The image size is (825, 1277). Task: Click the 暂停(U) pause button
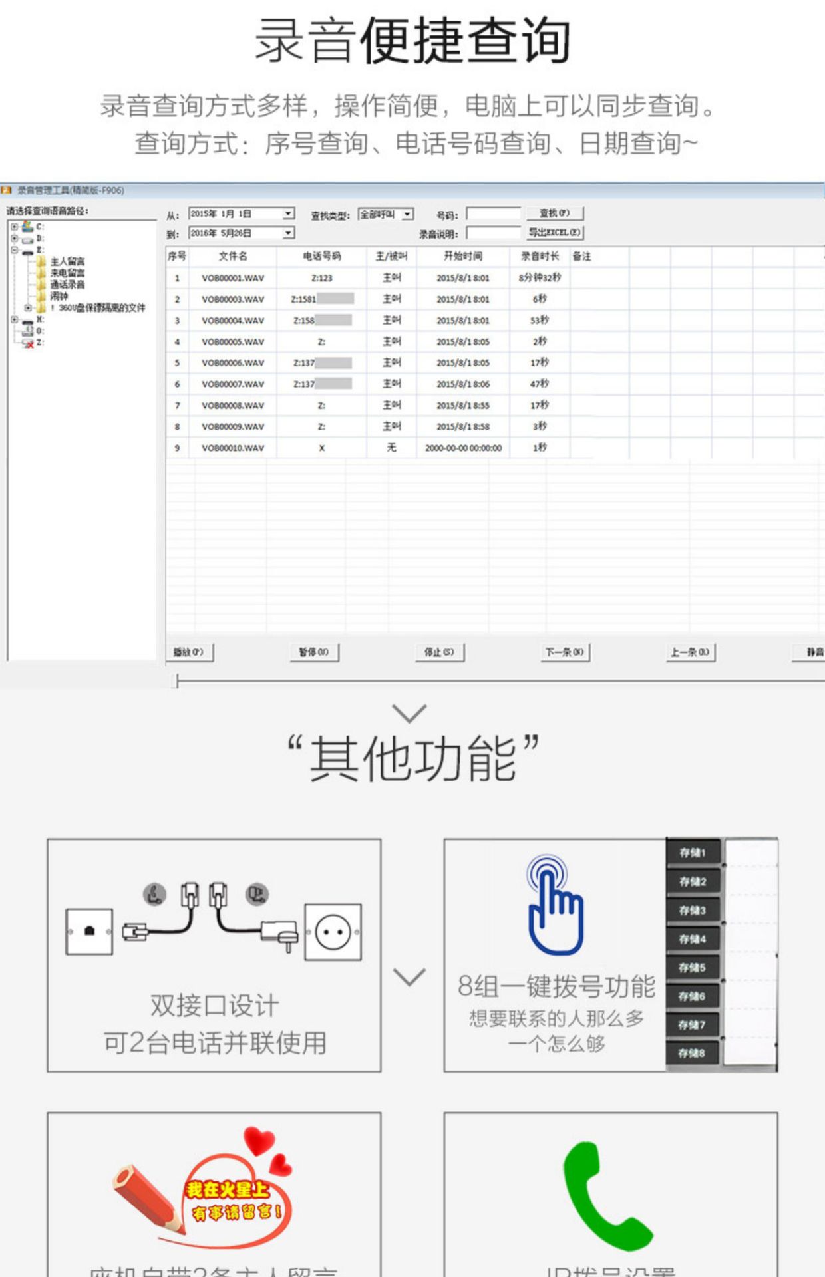[x=314, y=652]
